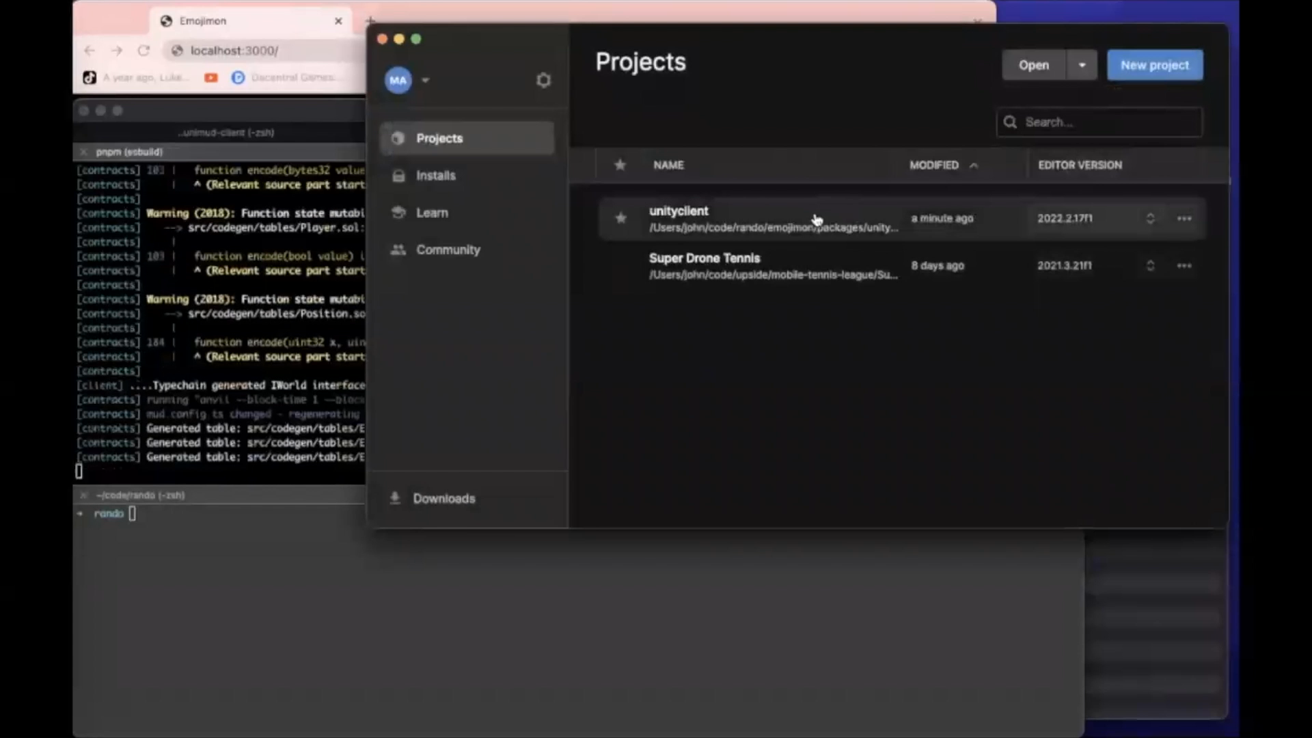Sort projects by NAME column
The image size is (1312, 738).
coord(668,165)
